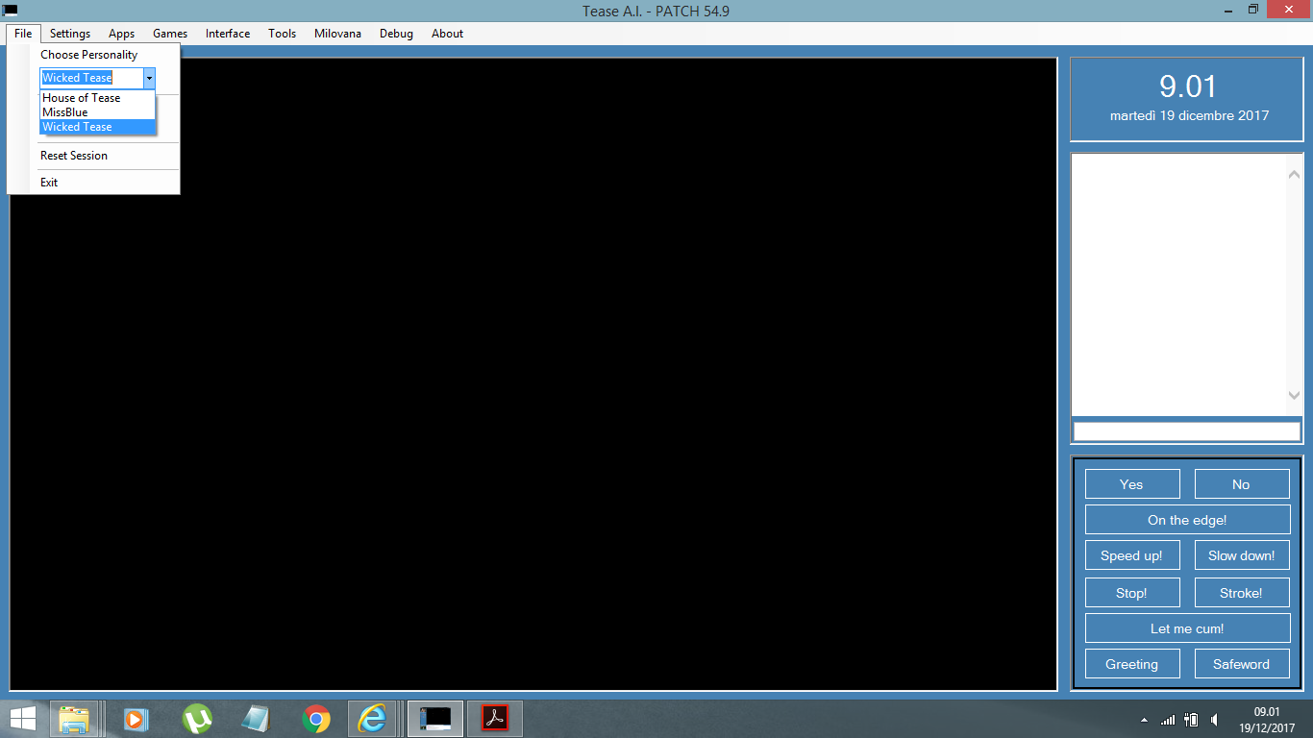Restore down the Tease A.I. window
Screen dimensions: 1313x738
click(x=1253, y=10)
